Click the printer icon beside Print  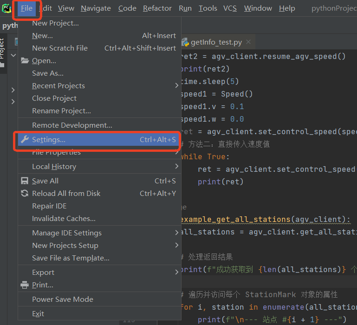(25, 285)
